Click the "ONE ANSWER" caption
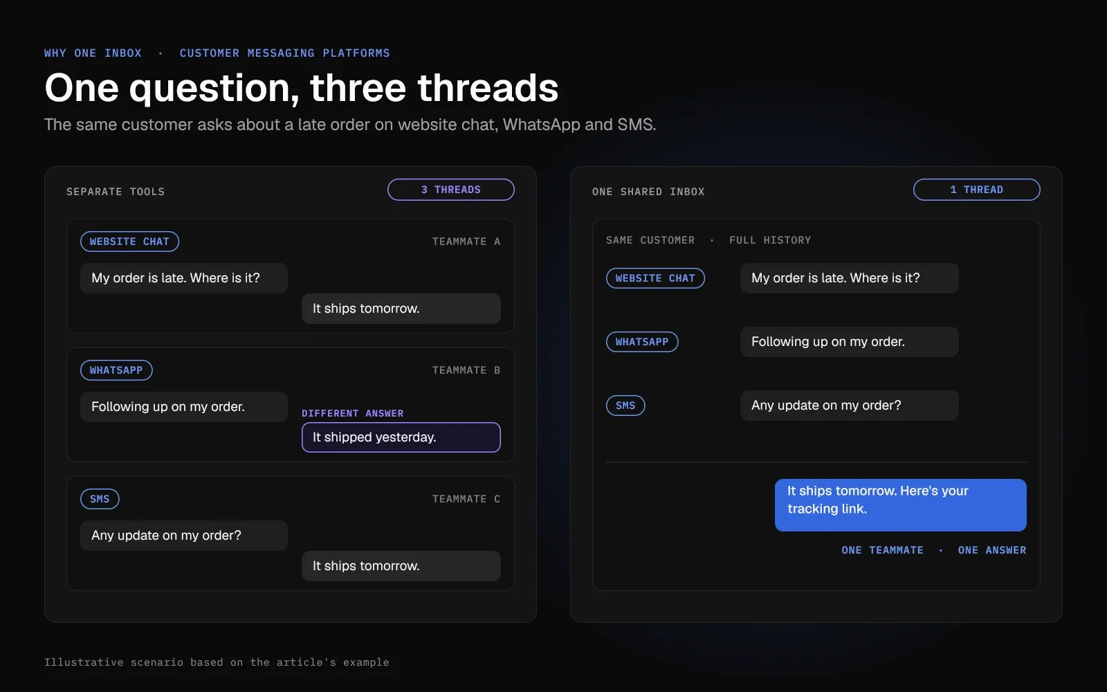This screenshot has height=692, width=1107. click(992, 550)
